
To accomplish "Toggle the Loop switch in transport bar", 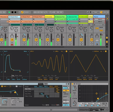I will (49, 12).
